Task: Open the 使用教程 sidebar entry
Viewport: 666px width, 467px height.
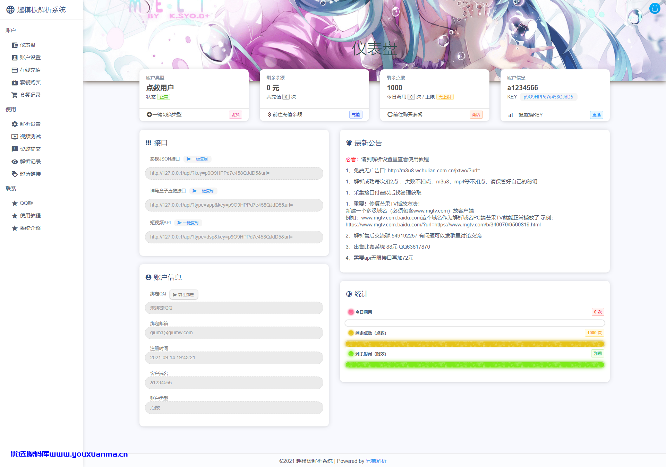Action: click(30, 216)
